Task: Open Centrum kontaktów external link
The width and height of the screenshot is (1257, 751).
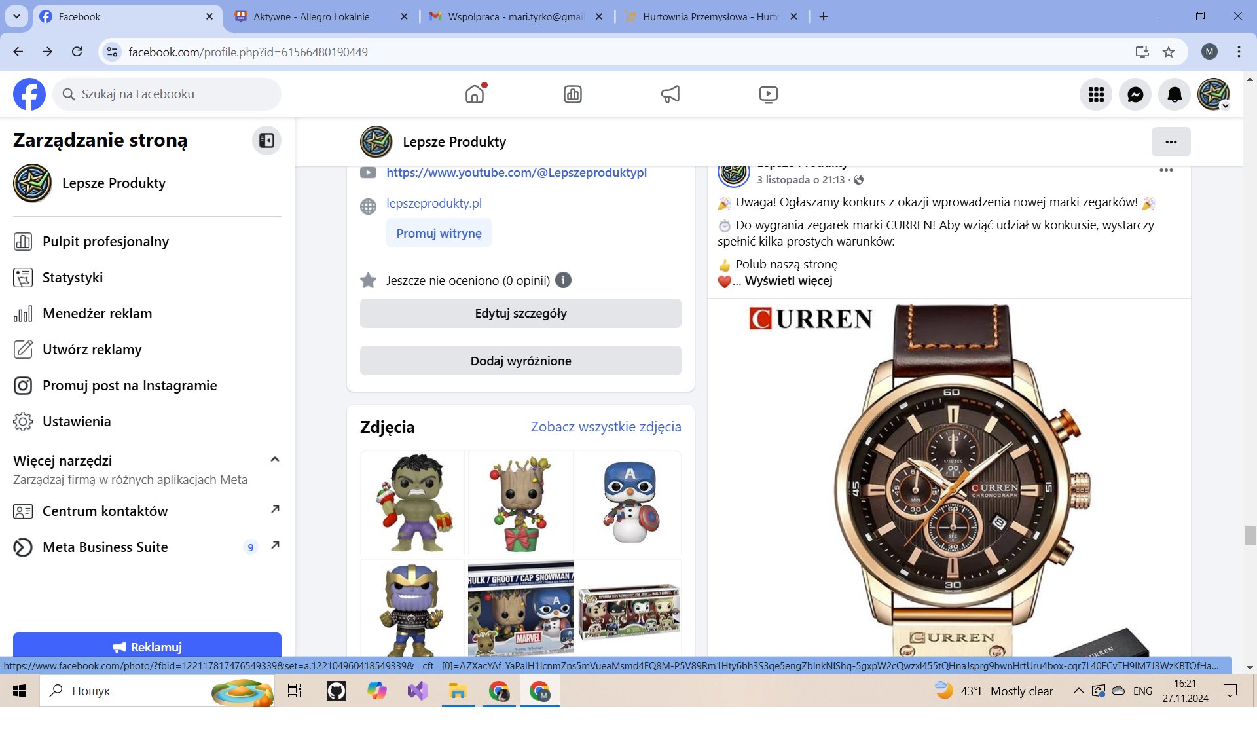Action: coord(147,511)
